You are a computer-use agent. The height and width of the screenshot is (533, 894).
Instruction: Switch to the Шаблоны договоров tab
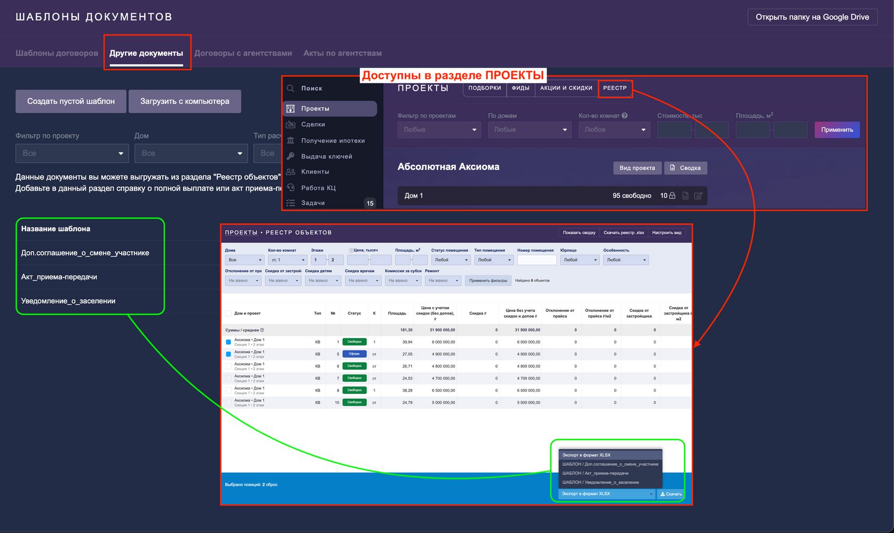point(57,53)
